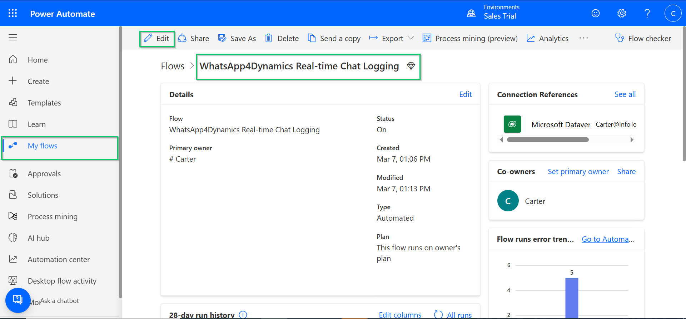This screenshot has width=686, height=319.
Task: Click the Ask a chatbot button
Action: (x=18, y=300)
